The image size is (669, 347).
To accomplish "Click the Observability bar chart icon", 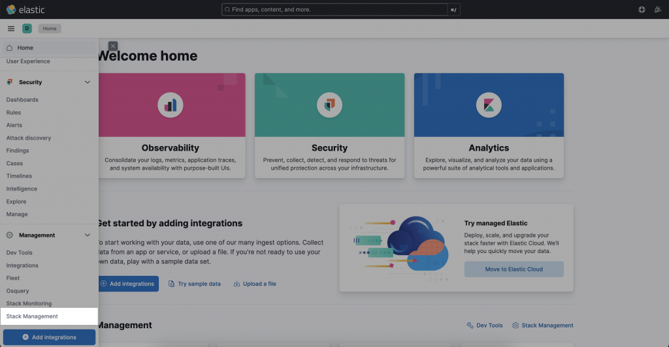I will [x=171, y=105].
